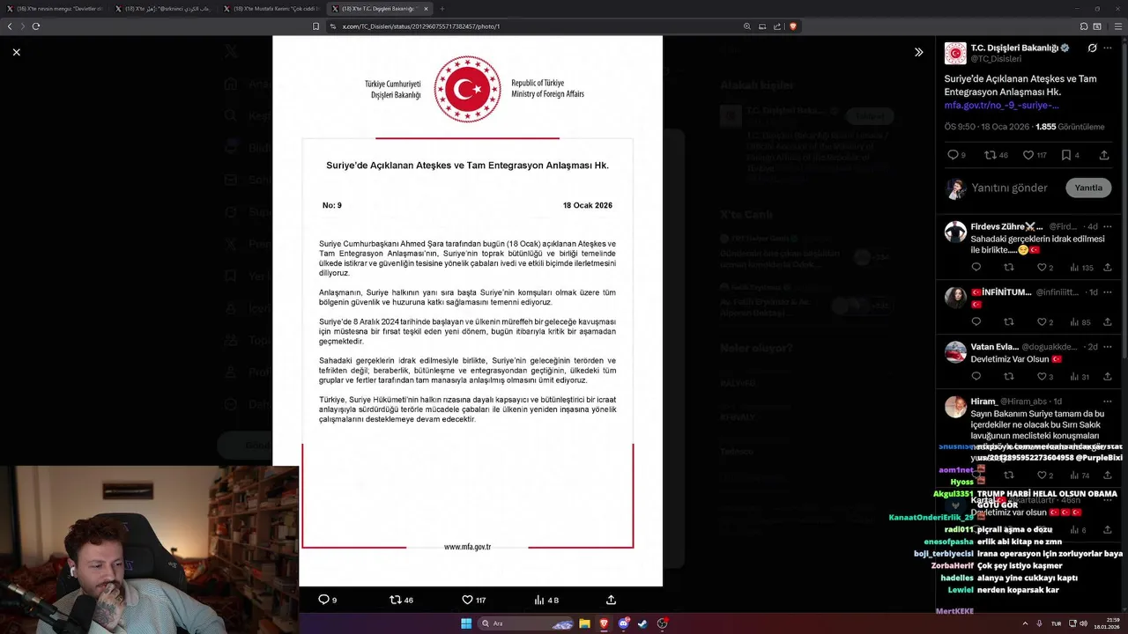Reply to İNFİNİTUM's comment
Image resolution: width=1128 pixels, height=634 pixels.
click(976, 321)
